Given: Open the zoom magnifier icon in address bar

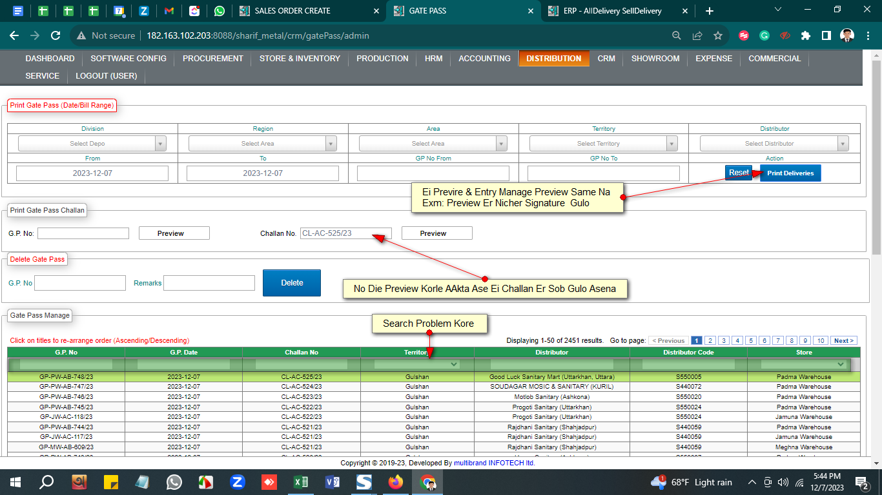Looking at the screenshot, I should point(676,35).
